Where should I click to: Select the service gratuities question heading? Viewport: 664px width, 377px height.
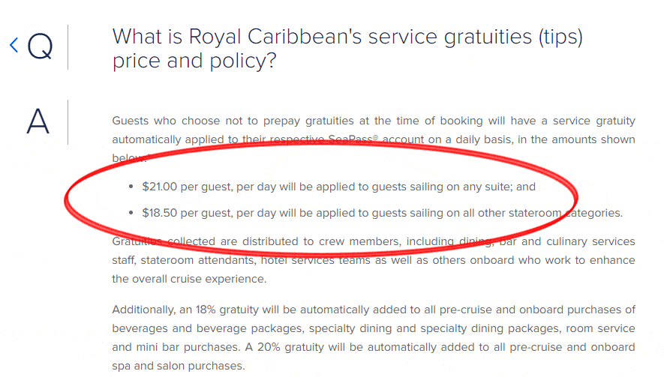coord(347,48)
